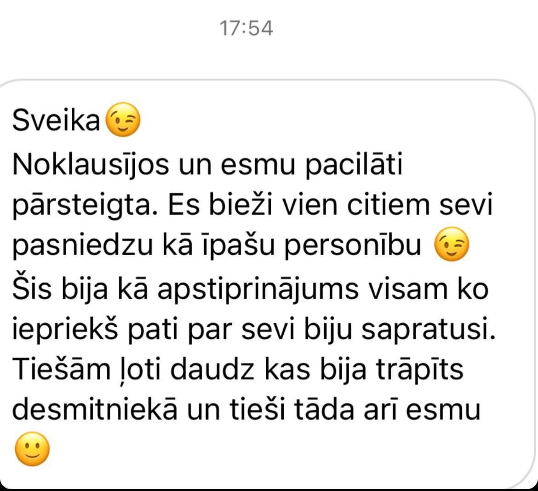Click the smiling emoji ending the message
Screen dimensions: 538x491
click(32, 449)
